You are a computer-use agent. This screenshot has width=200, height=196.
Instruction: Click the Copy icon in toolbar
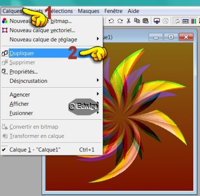137,20
